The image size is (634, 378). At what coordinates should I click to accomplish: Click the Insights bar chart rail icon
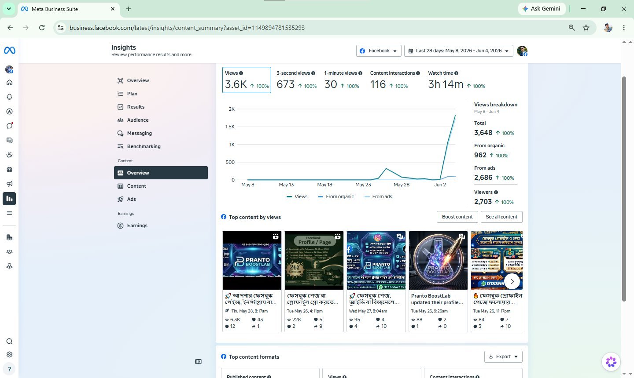click(9, 199)
